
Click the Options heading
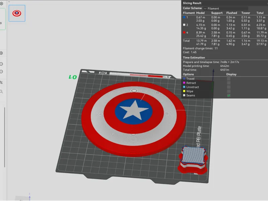[188, 74]
